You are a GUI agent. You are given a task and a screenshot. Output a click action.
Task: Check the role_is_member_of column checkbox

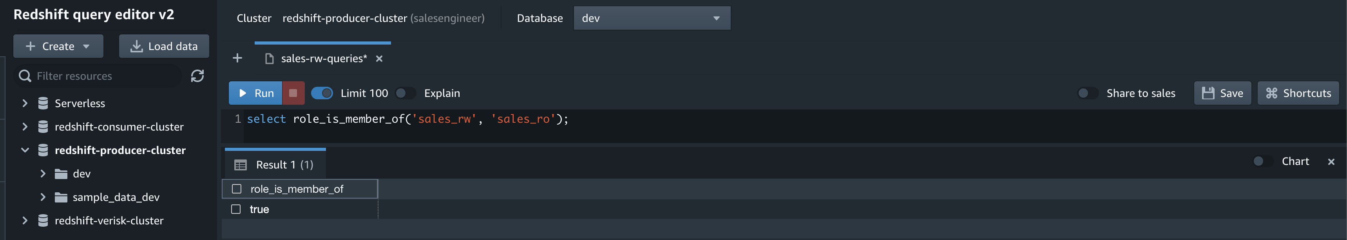237,189
